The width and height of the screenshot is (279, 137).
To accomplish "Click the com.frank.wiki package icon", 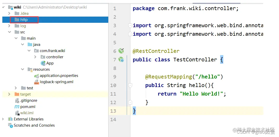I will (x=36, y=51).
